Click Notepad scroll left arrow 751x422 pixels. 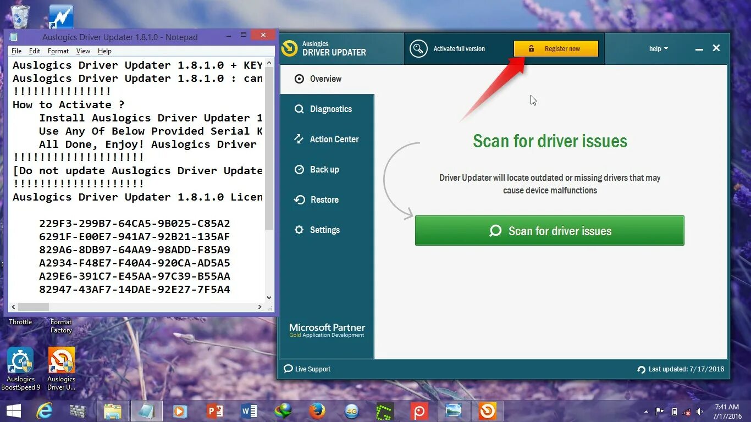click(13, 307)
